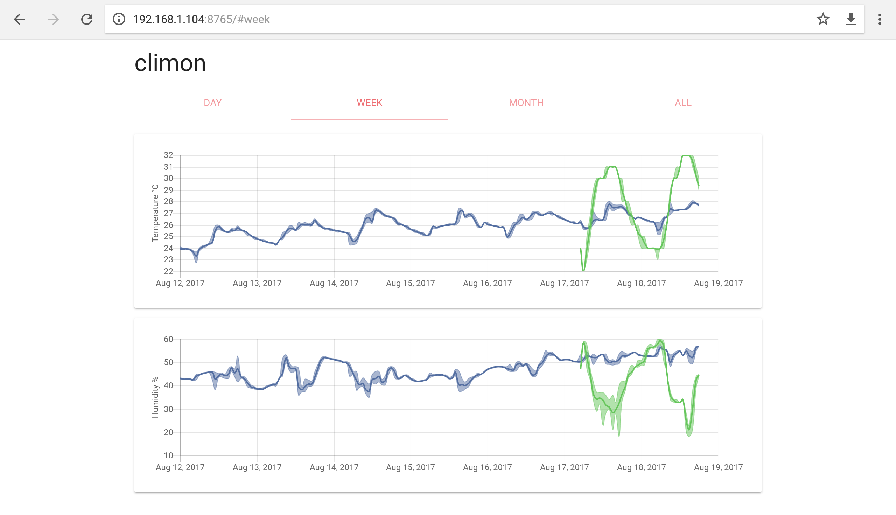Click the address bar URL

point(202,20)
